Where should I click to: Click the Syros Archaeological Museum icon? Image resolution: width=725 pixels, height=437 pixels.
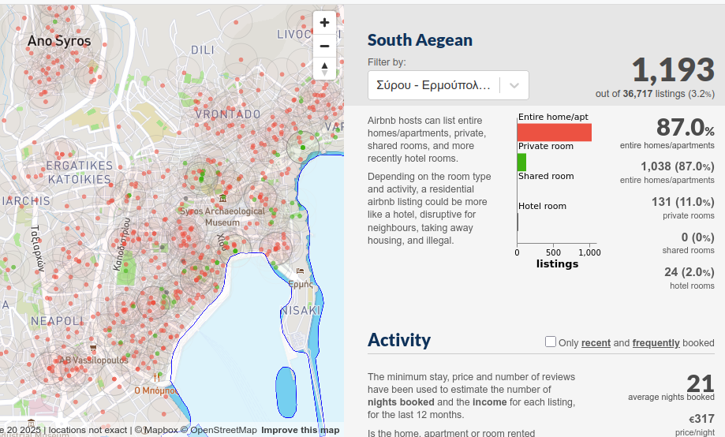point(223,198)
